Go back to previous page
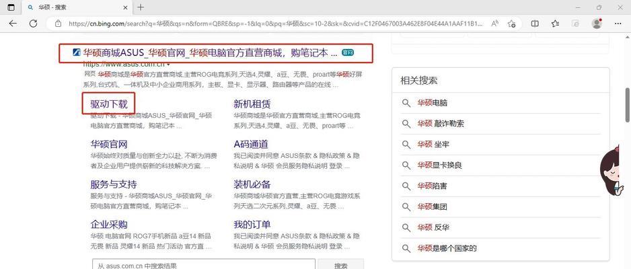 coord(13,24)
